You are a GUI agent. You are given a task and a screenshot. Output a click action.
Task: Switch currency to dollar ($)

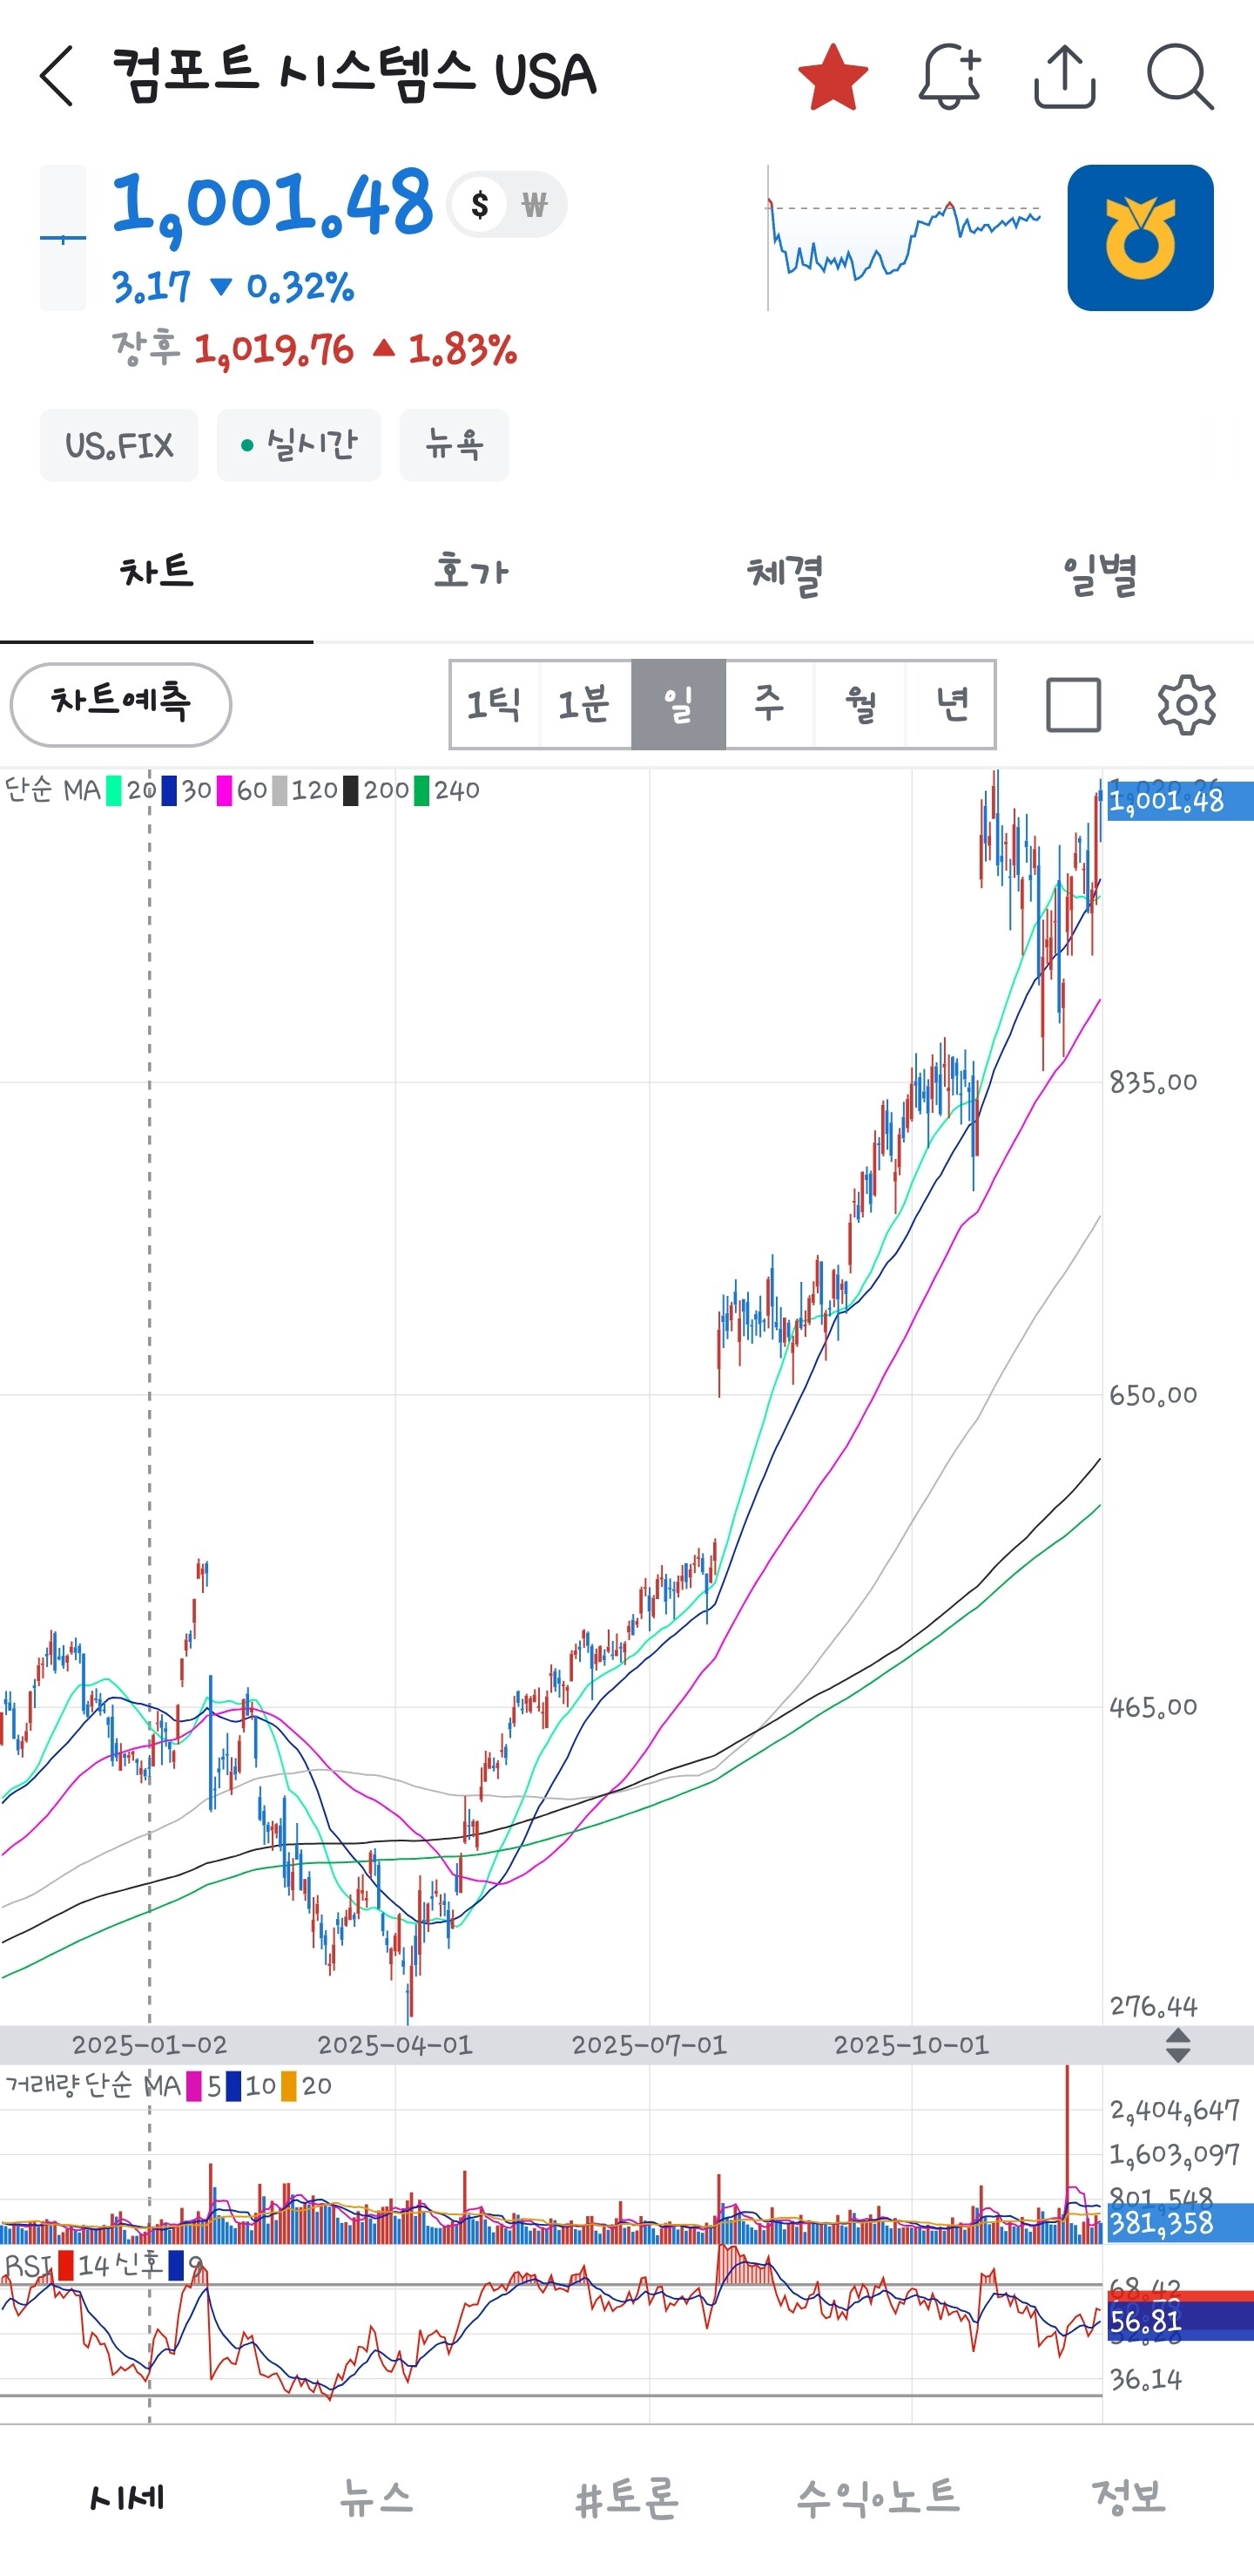coord(480,204)
